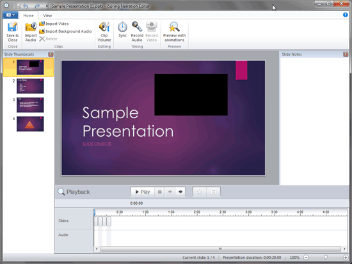This screenshot has height=264, width=352.
Task: Click the SLIDE OBJECTS subtitle text
Action: point(97,144)
